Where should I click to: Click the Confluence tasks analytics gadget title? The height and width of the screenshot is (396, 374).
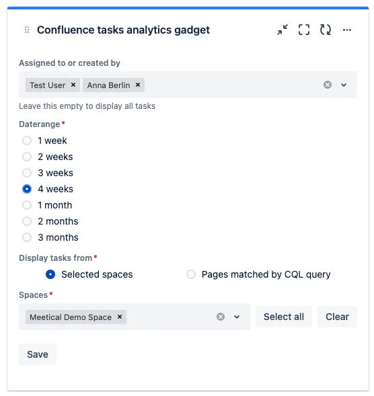pos(123,30)
